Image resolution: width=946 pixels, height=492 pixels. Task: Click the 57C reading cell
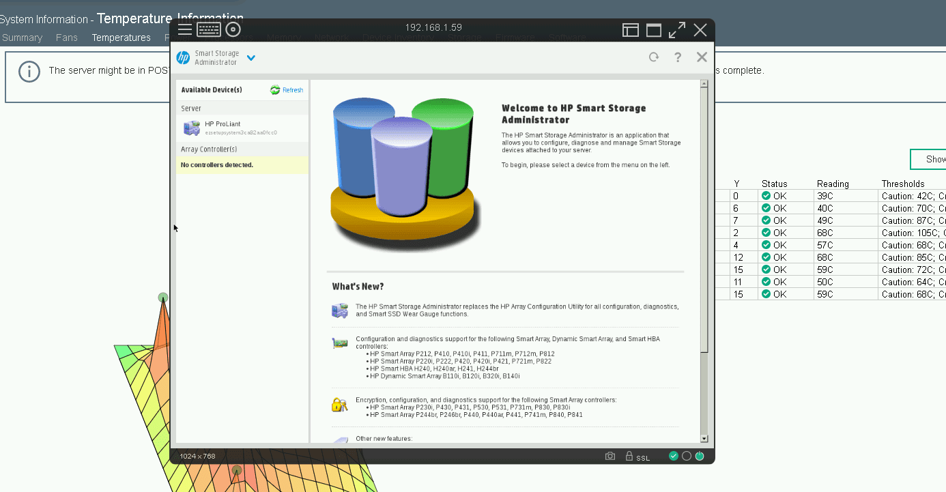point(845,245)
